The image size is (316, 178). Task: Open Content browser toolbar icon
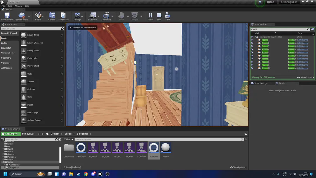(52, 17)
